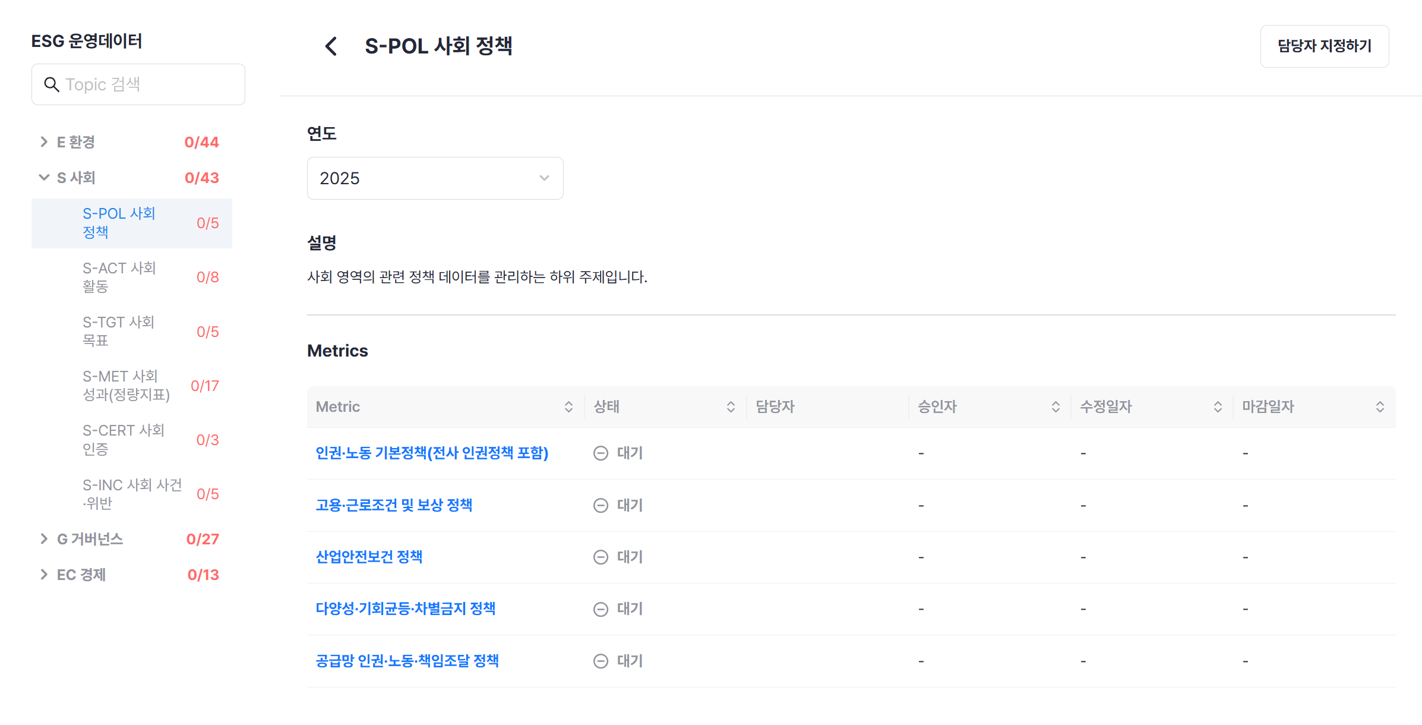This screenshot has height=725, width=1422.
Task: Open 공급망 인권·노동·책임조달 정책 link
Action: click(407, 661)
